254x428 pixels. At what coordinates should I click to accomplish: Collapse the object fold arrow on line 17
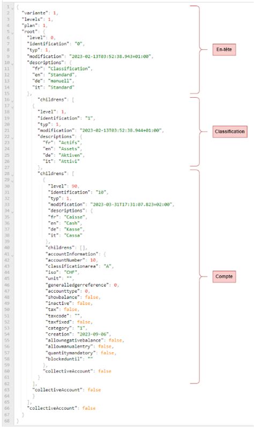pyautogui.click(x=12, y=106)
